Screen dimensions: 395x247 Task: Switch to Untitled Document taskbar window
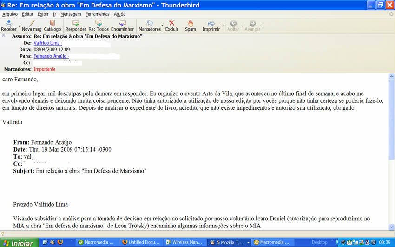point(141,242)
